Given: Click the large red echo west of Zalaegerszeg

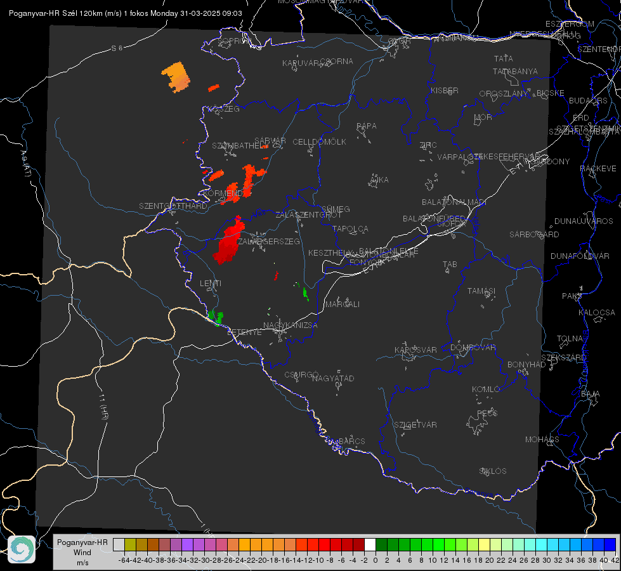Looking at the screenshot, I should [230, 241].
